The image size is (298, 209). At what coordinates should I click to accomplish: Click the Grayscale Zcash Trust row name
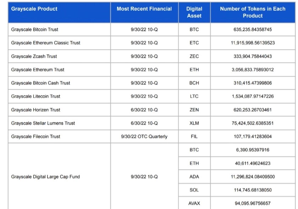(x=34, y=56)
